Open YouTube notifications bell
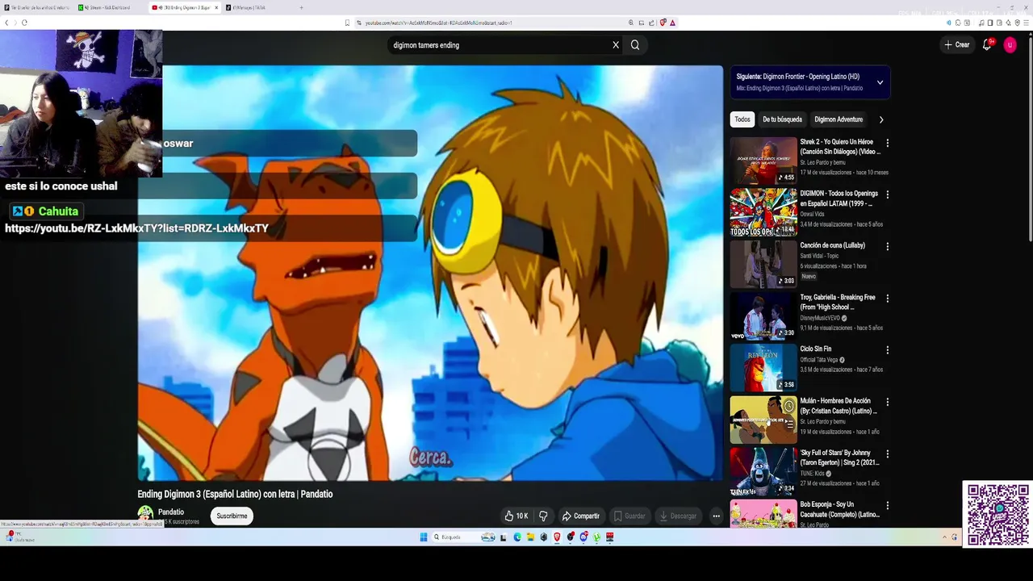This screenshot has height=581, width=1033. [x=987, y=45]
